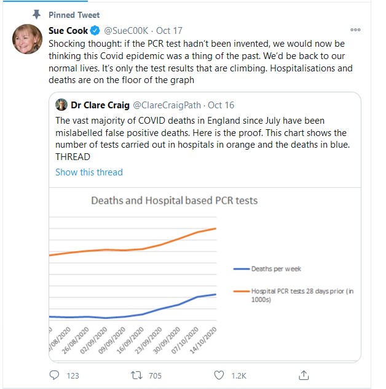Image resolution: width=386 pixels, height=389 pixels.
Task: Click Sue Cook's blue verified badge
Action: pyautogui.click(x=95, y=31)
